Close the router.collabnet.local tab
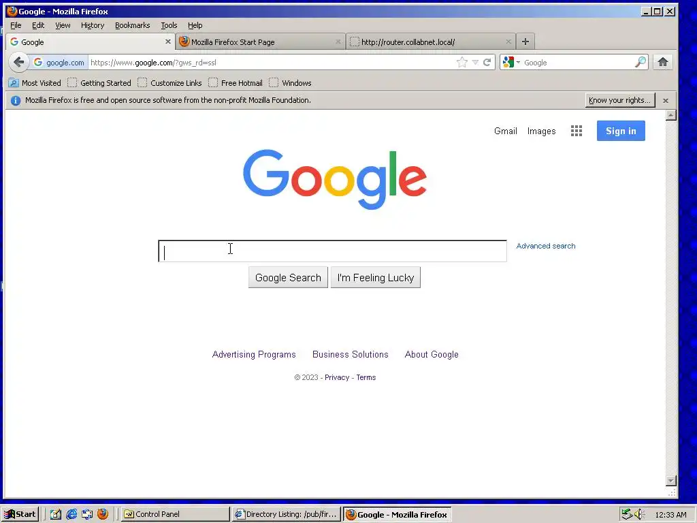 (508, 42)
